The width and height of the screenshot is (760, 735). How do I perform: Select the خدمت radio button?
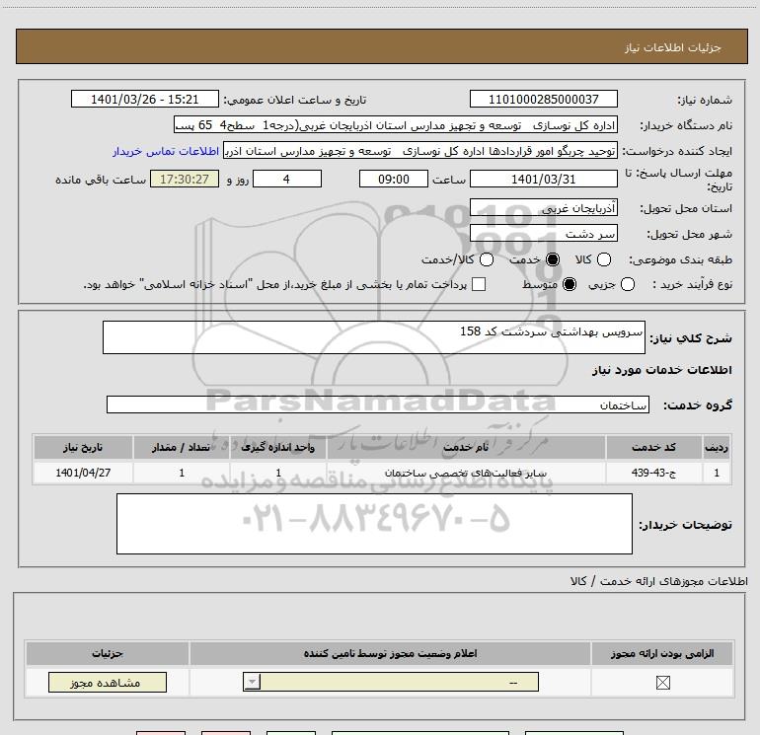coord(552,259)
